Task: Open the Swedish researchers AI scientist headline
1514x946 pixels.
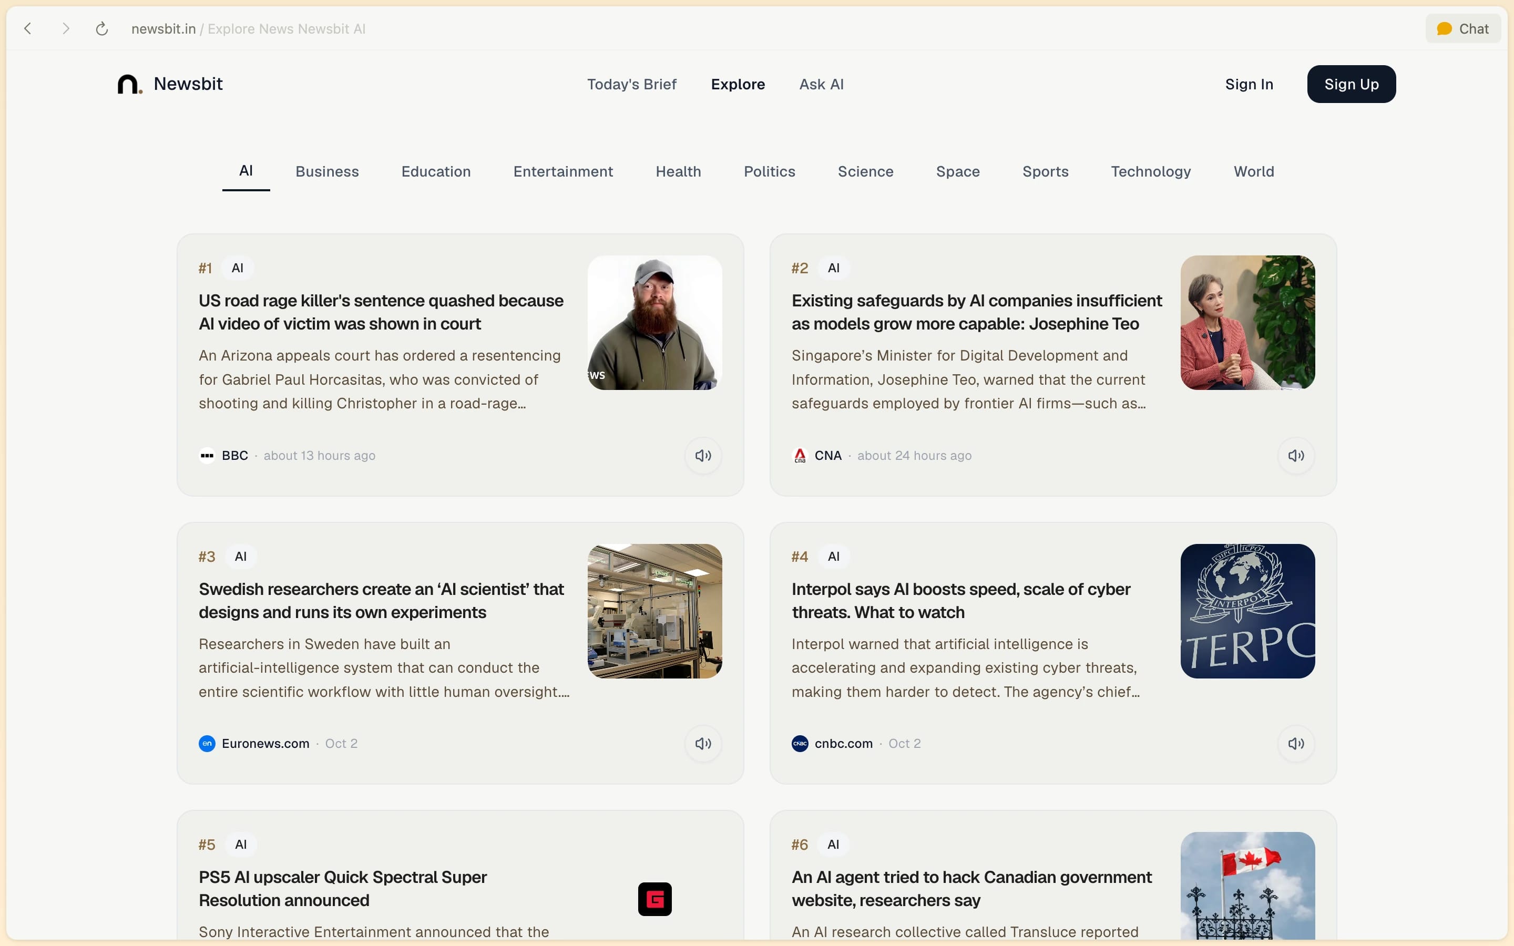Action: tap(381, 601)
